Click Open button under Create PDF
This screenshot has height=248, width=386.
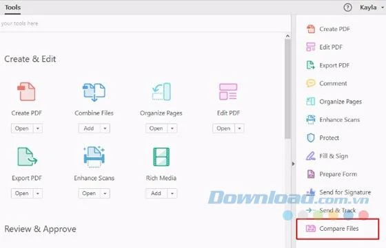[22, 128]
